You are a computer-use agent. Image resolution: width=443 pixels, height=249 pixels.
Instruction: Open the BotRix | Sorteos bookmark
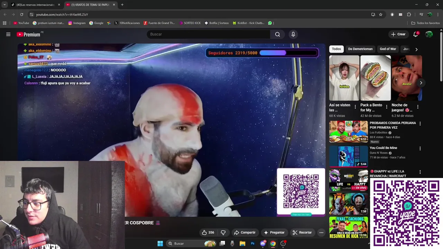click(x=217, y=23)
